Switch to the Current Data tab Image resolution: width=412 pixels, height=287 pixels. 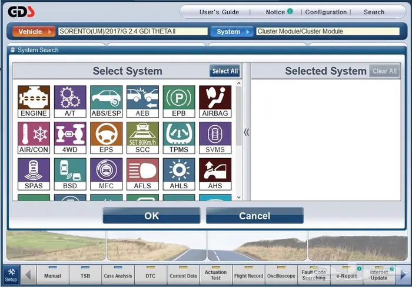[x=183, y=275]
